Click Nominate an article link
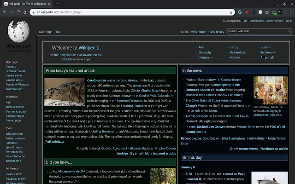Image resolution: width=295 pixels, height=184 pixels. 274,149
